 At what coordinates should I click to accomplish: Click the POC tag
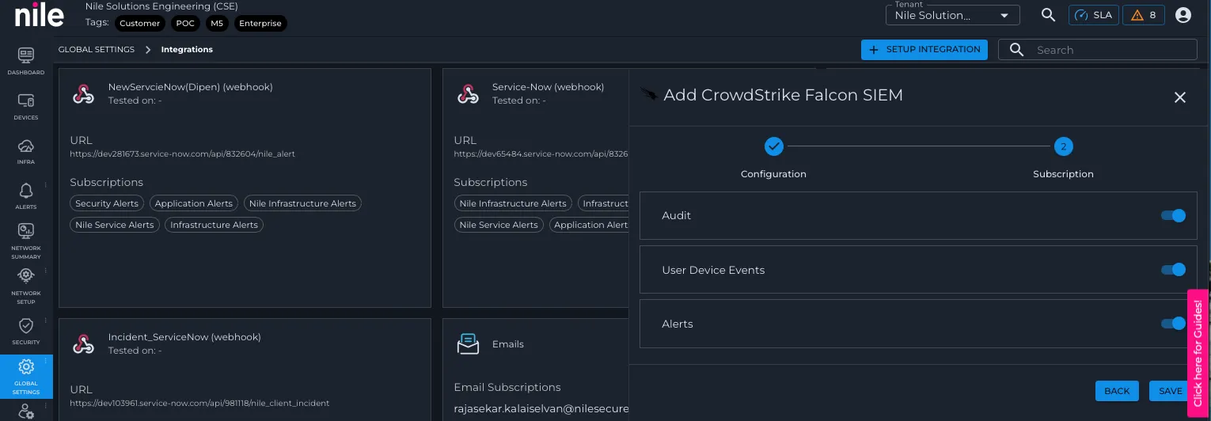(x=185, y=23)
